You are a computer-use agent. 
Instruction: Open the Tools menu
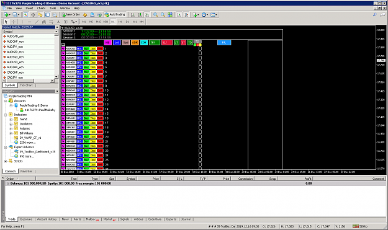click(53, 8)
